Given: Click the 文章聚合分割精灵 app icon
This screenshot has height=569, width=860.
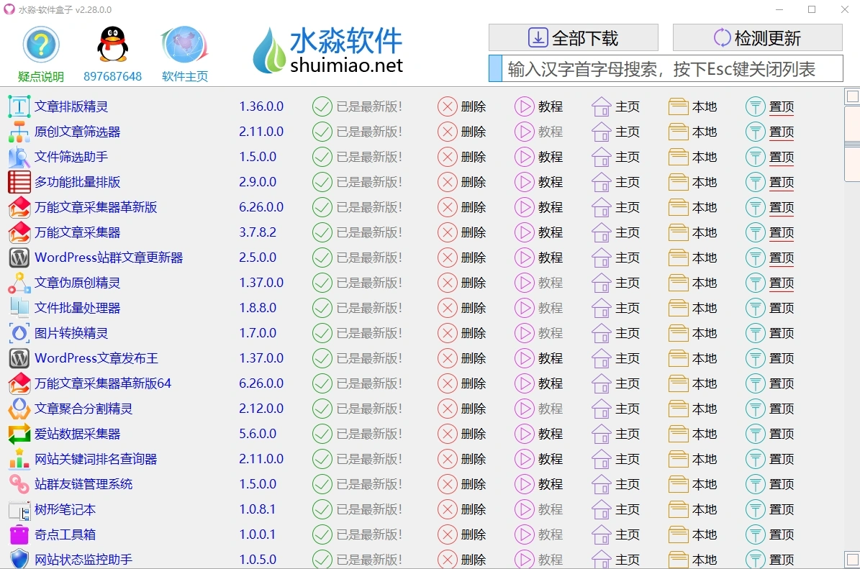Looking at the screenshot, I should 19,409.
